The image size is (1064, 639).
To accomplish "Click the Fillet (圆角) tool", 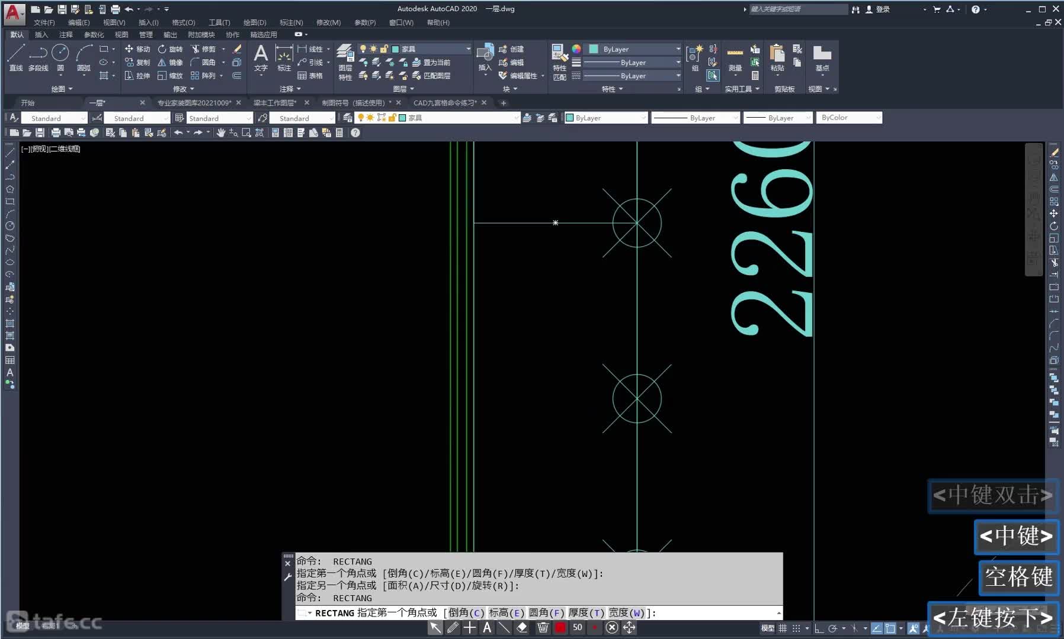I will (203, 62).
